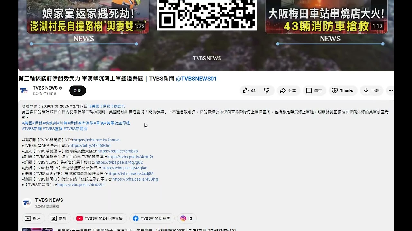Download video with 下載 button

(371, 91)
